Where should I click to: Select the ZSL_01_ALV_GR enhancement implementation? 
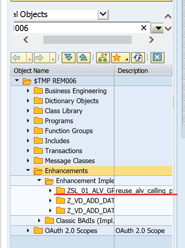(x=90, y=191)
